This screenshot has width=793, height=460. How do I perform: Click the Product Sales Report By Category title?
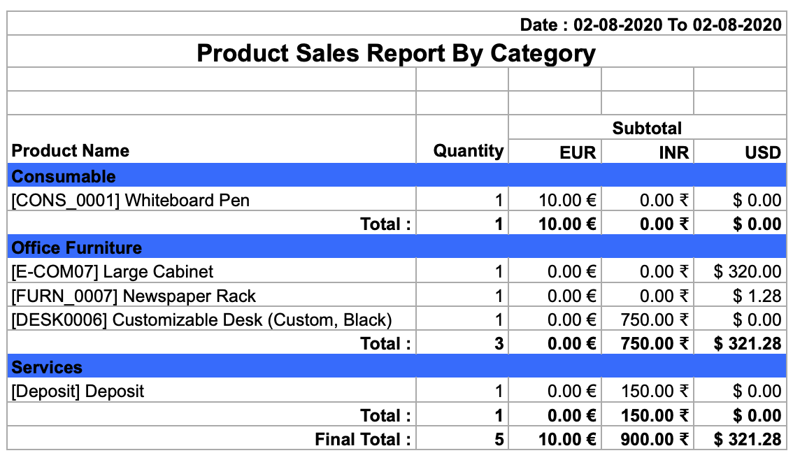pyautogui.click(x=396, y=53)
